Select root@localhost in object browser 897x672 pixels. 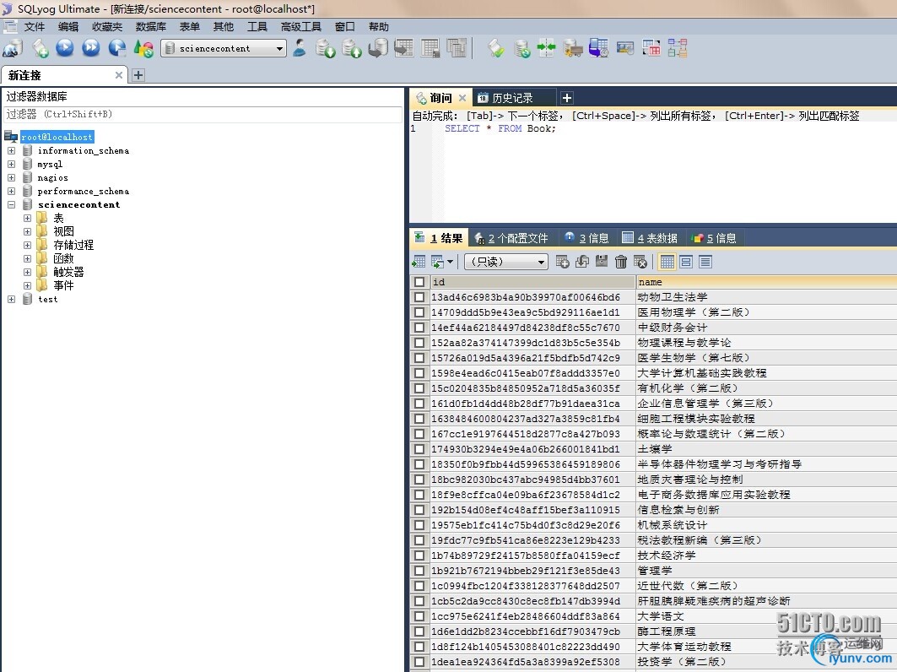coord(57,138)
